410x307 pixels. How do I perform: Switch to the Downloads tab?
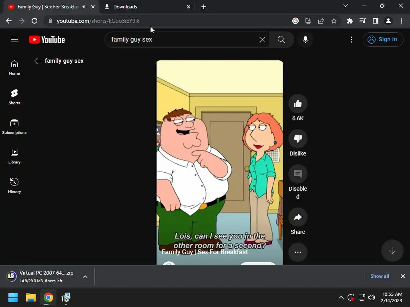pyautogui.click(x=147, y=7)
